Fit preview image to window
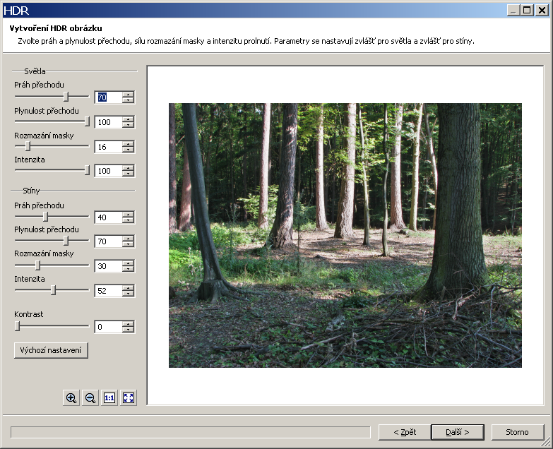The height and width of the screenshot is (449, 553). (129, 397)
